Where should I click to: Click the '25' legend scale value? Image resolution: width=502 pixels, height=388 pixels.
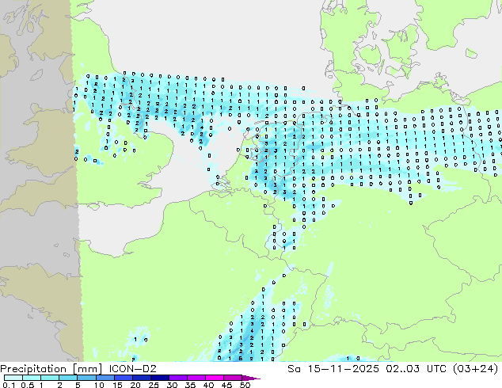tap(154, 385)
